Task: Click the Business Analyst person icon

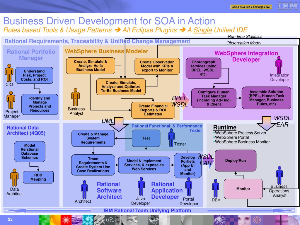Action: pos(75,97)
